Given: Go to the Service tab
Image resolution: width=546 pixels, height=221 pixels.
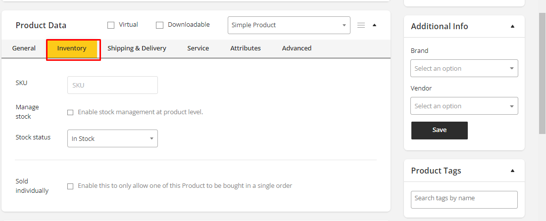Looking at the screenshot, I should click(198, 48).
